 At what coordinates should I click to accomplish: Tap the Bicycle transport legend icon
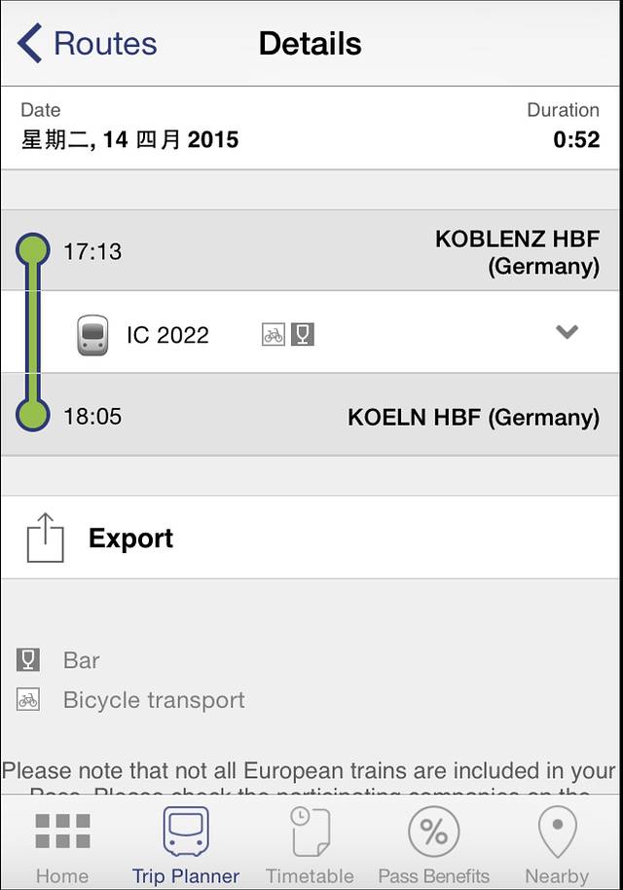tap(28, 700)
